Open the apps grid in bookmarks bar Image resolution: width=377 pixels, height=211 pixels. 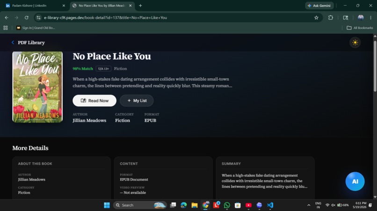pyautogui.click(x=6, y=28)
